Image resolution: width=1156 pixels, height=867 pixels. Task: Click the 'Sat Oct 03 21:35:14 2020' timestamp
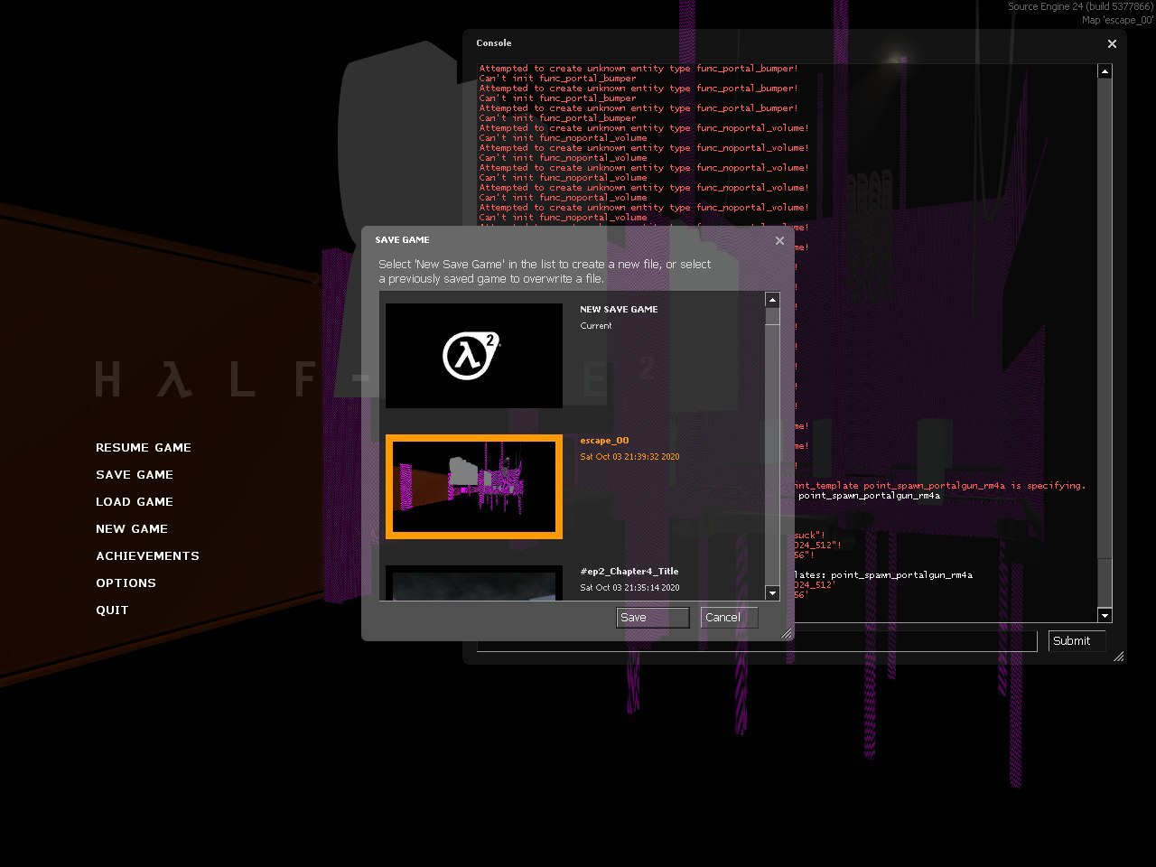[x=629, y=588]
